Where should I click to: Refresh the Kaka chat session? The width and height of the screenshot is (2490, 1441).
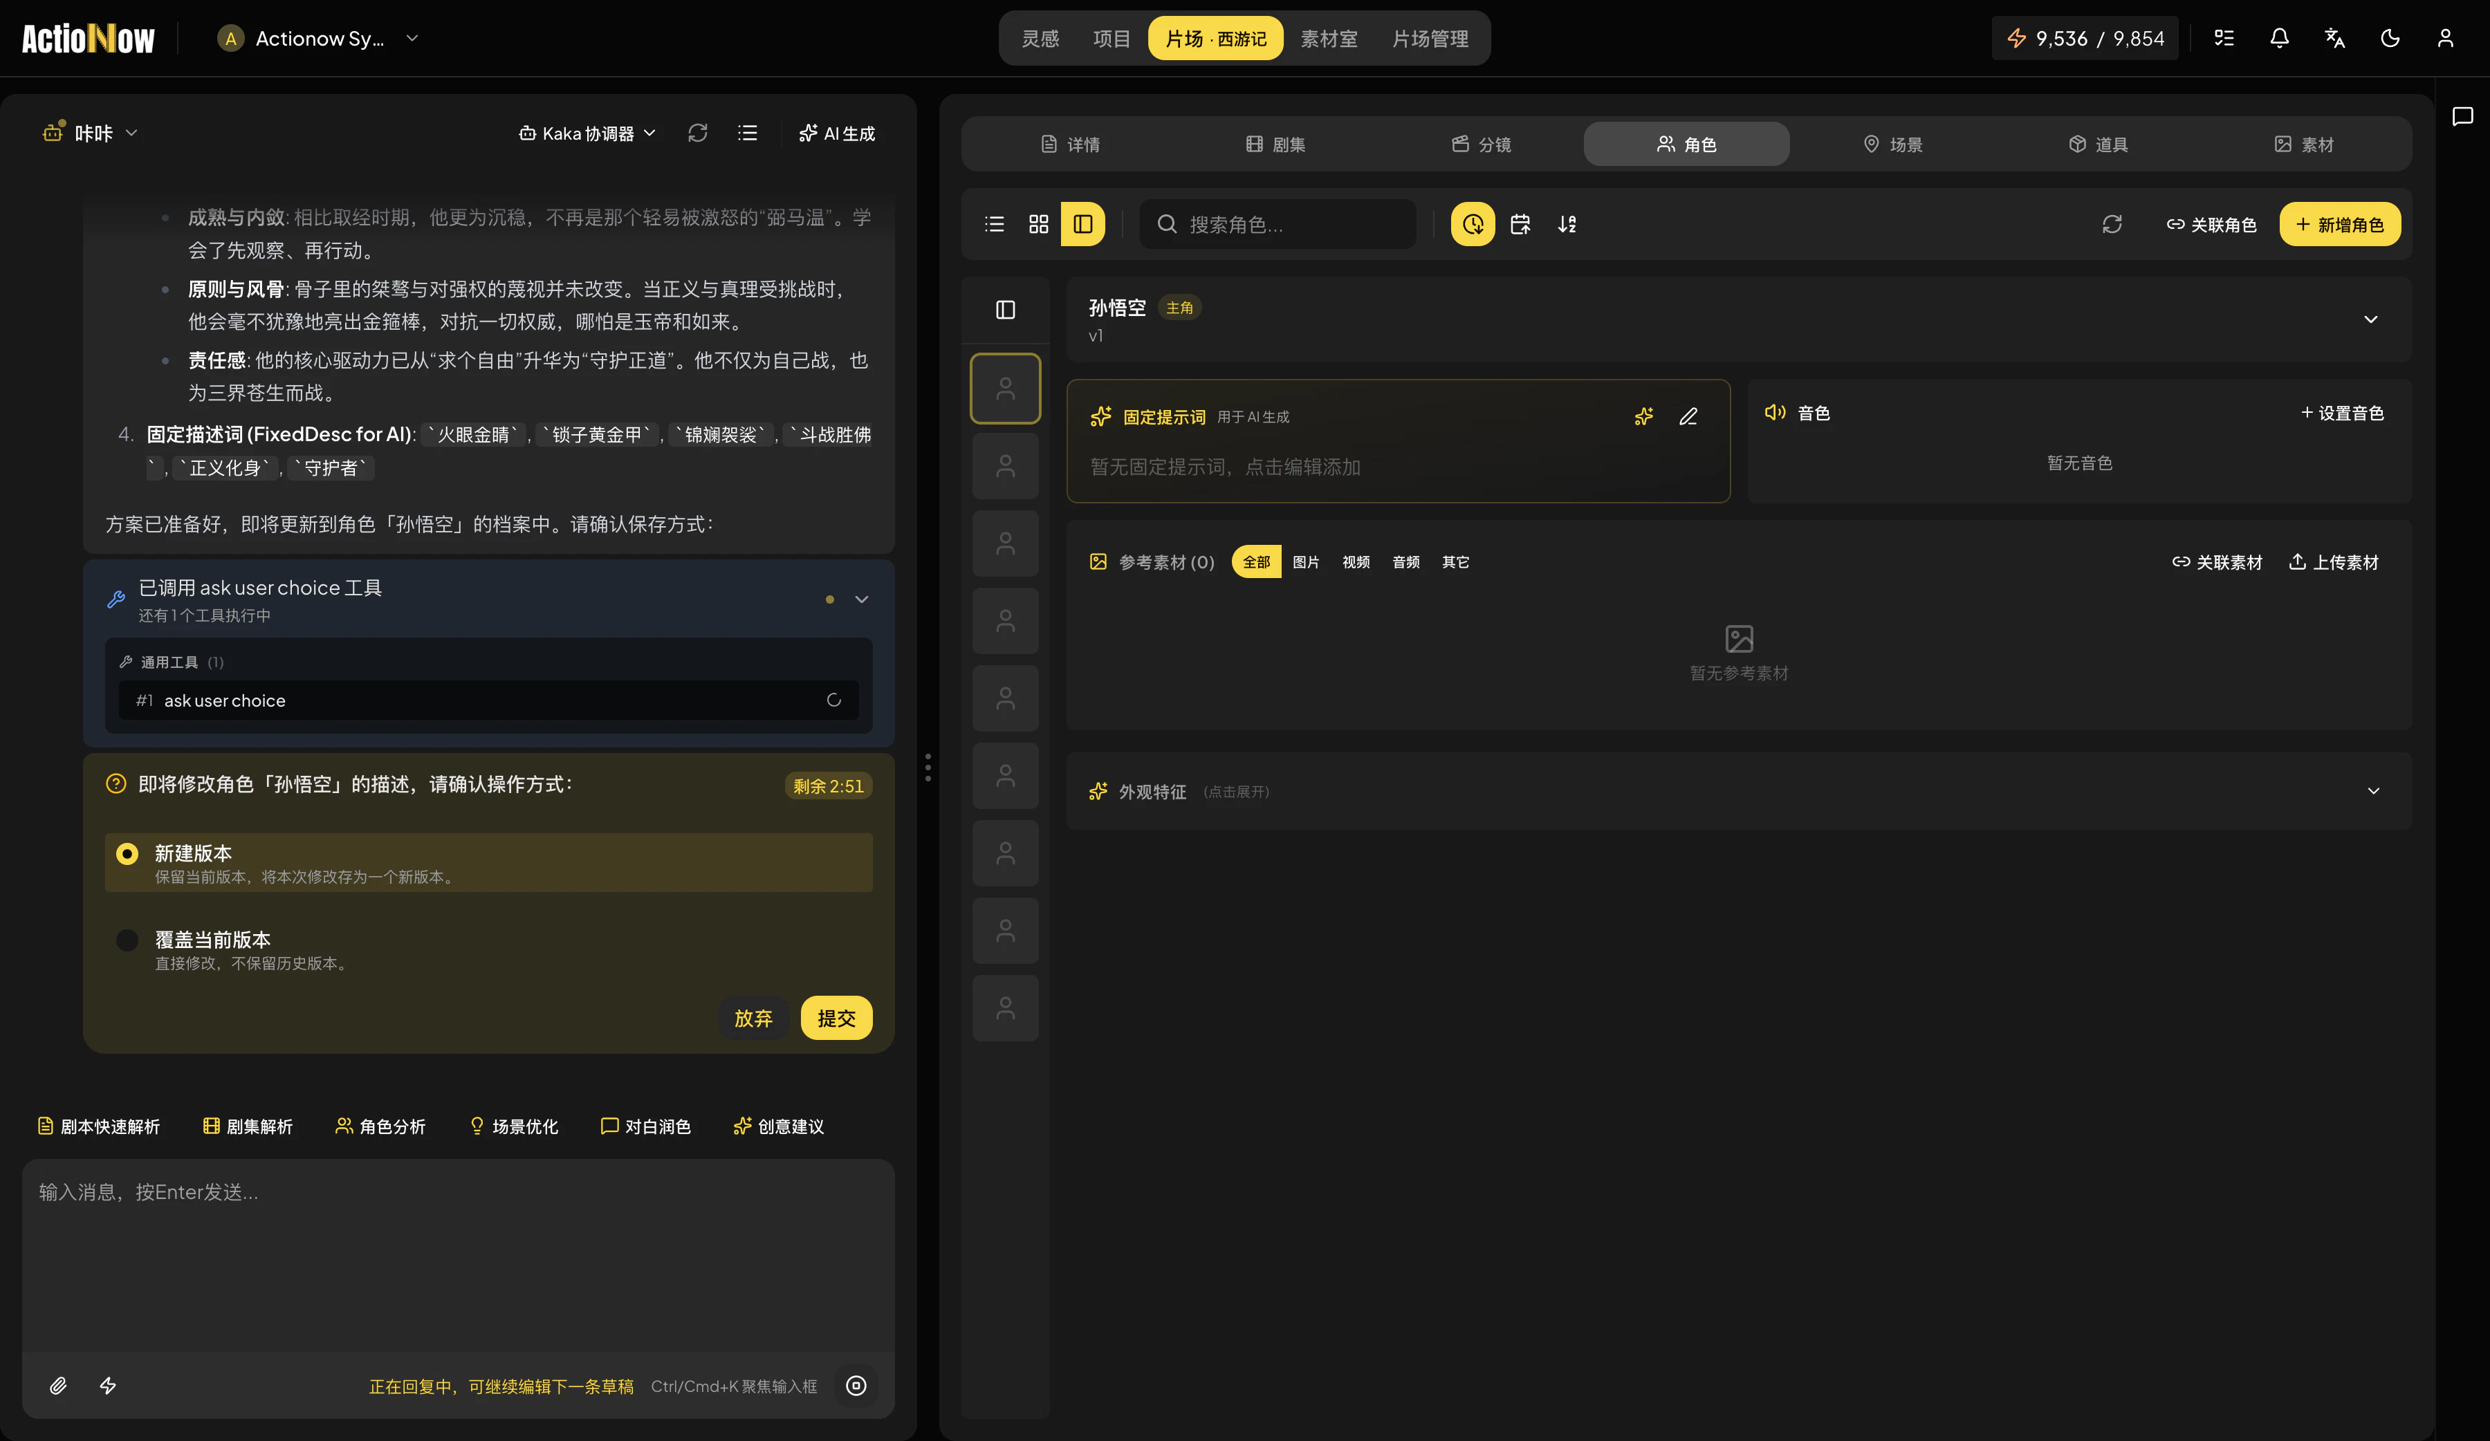tap(698, 133)
